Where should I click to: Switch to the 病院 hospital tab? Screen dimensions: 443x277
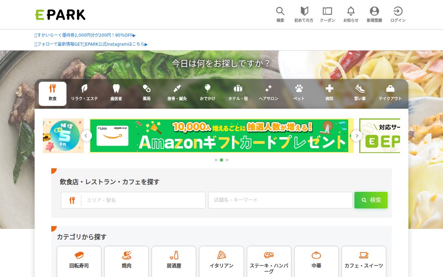pos(329,93)
